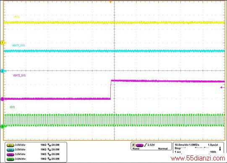This screenshot has height=163, width=227.
Task: Click the Normal trigger mode label
Action: point(163,149)
